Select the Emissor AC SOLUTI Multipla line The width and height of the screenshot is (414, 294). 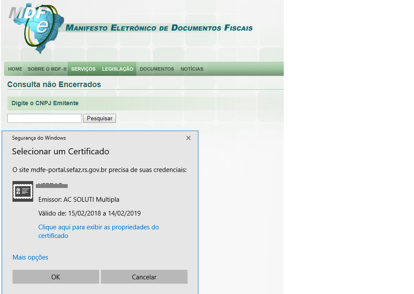tap(78, 200)
